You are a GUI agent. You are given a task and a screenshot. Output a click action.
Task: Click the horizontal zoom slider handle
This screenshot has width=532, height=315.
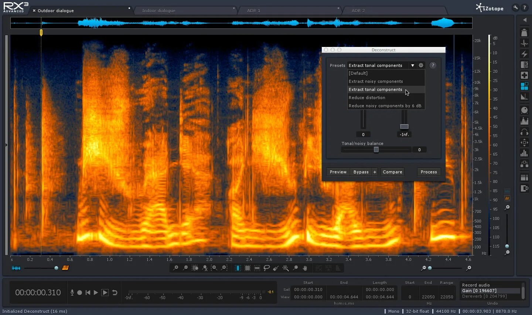[430, 268]
